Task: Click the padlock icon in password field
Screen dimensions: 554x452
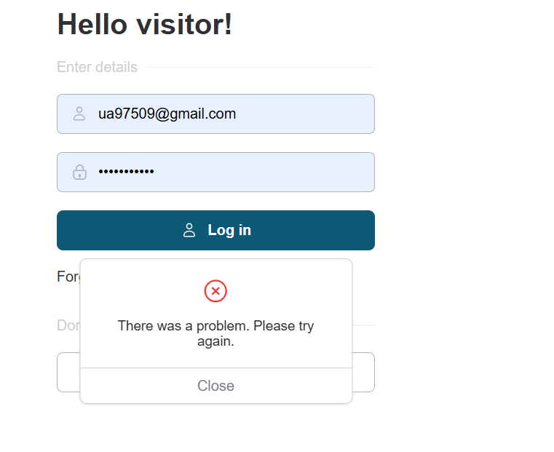Action: coord(79,173)
